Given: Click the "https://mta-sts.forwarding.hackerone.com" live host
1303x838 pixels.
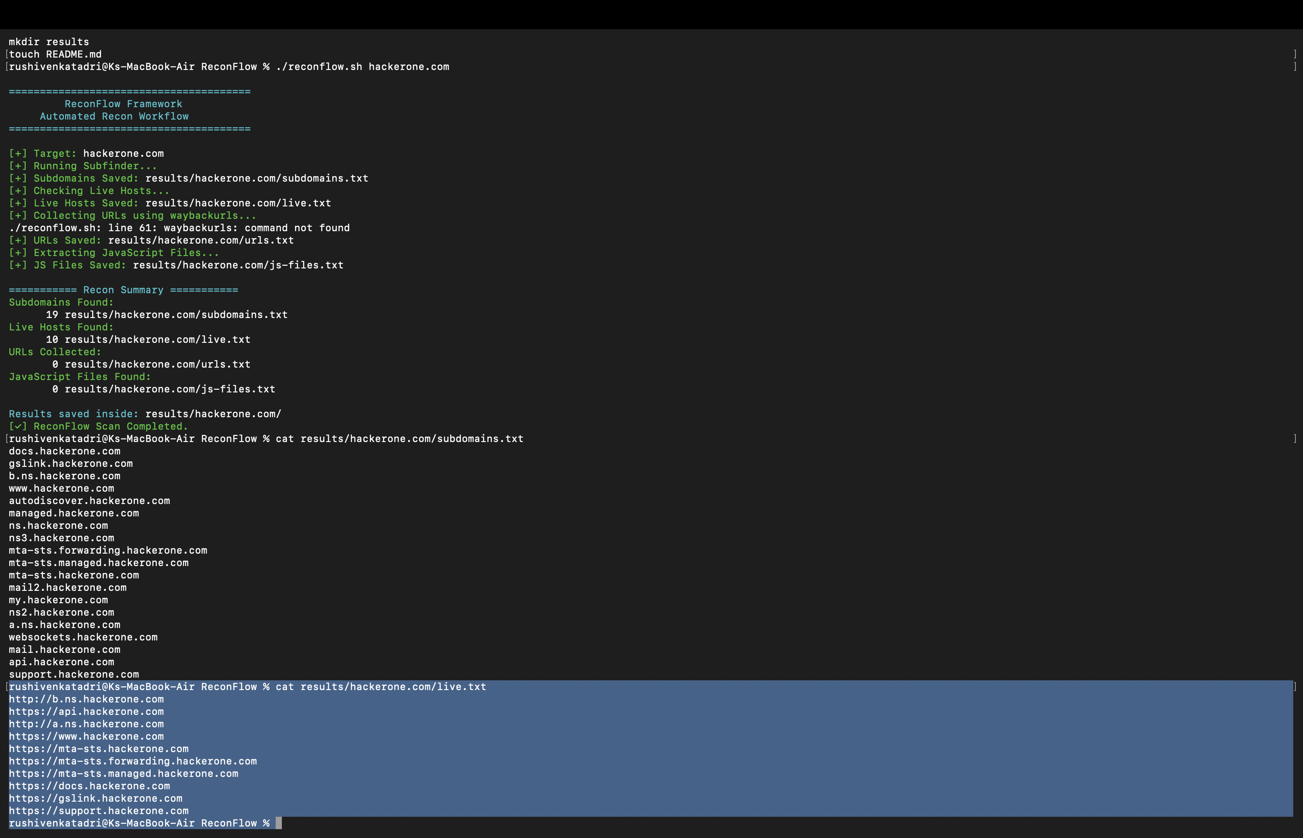Looking at the screenshot, I should coord(133,761).
